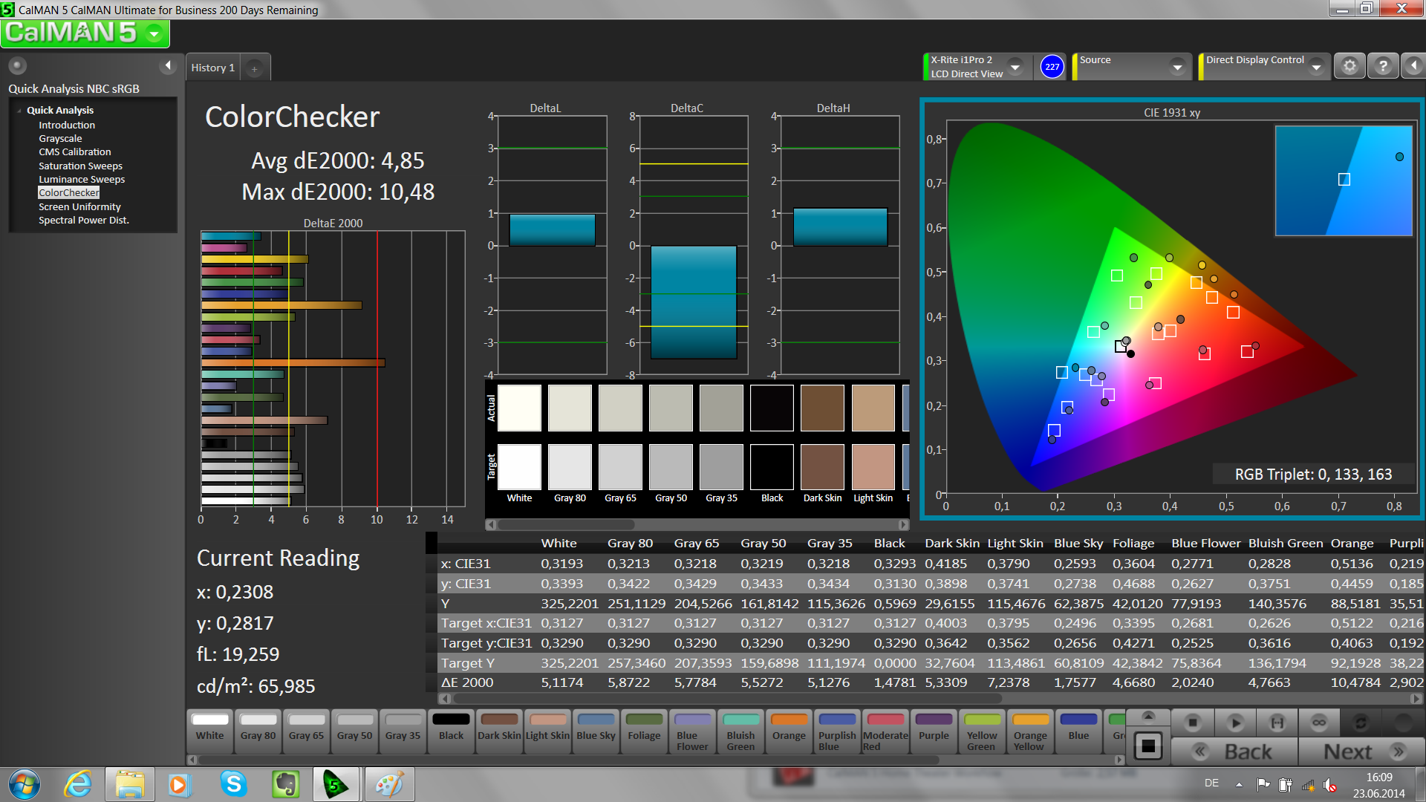The image size is (1426, 802).
Task: Open the Source dropdown
Action: (x=1177, y=67)
